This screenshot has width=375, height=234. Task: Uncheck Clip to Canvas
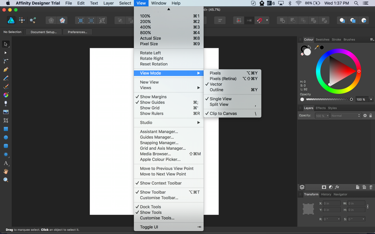tap(223, 114)
